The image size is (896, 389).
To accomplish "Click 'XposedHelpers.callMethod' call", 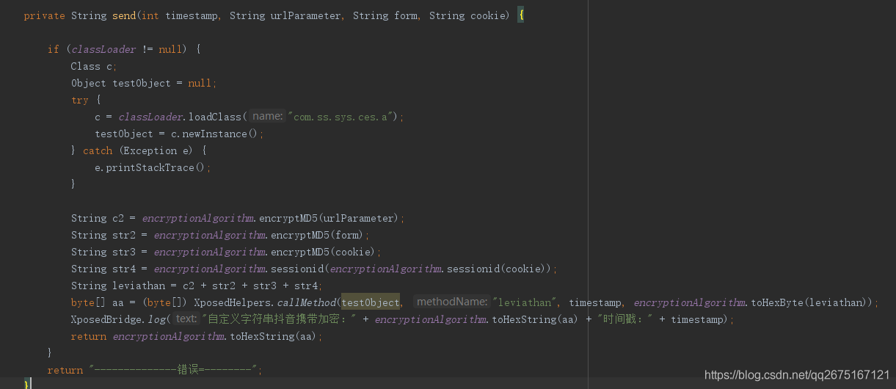I will pos(264,302).
